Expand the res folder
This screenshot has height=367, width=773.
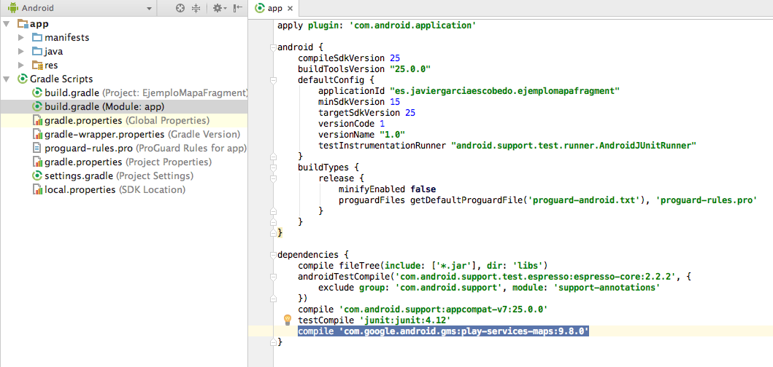(21, 66)
